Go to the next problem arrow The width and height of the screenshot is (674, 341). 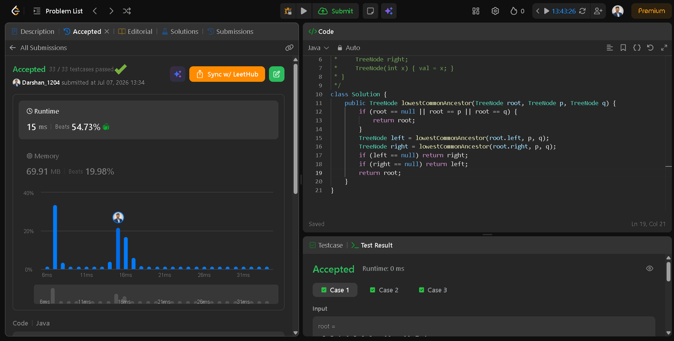pyautogui.click(x=111, y=11)
